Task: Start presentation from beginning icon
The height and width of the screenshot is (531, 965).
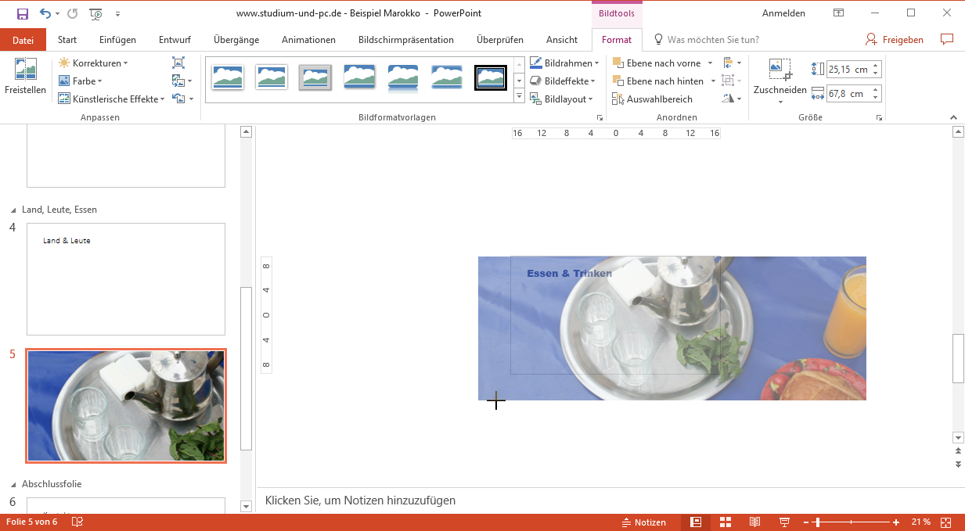Action: click(95, 13)
